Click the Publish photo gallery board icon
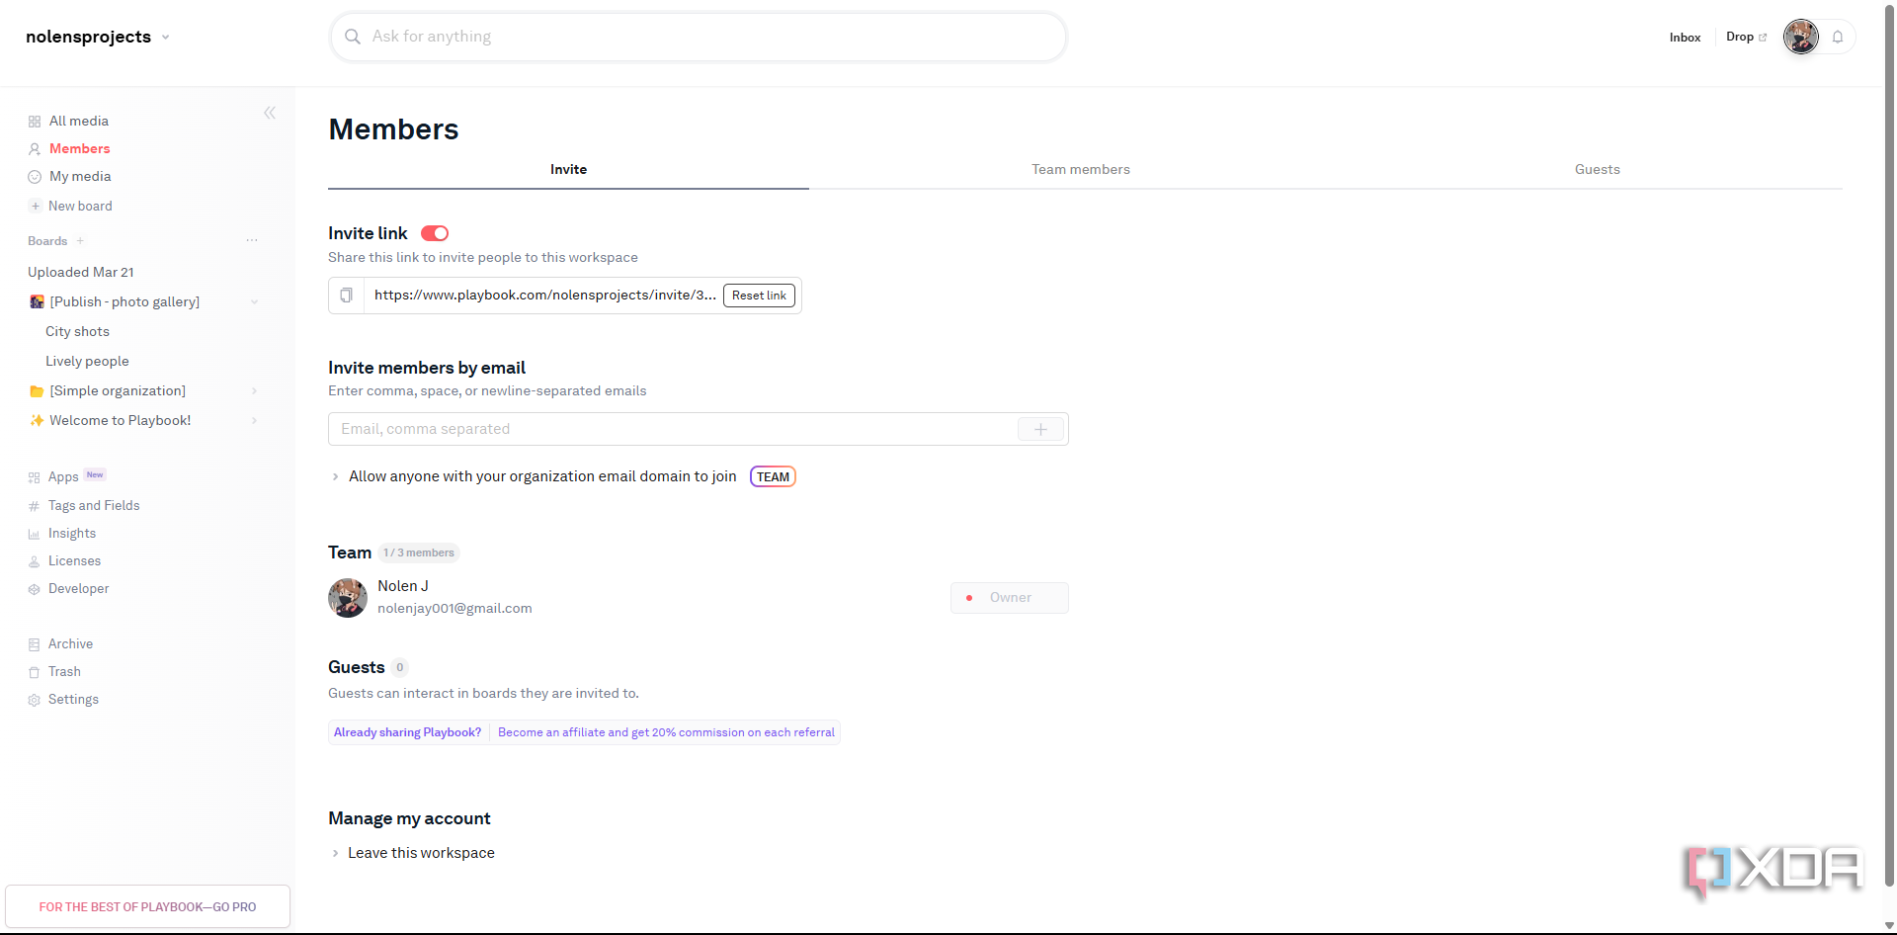Image resolution: width=1897 pixels, height=935 pixels. (37, 301)
